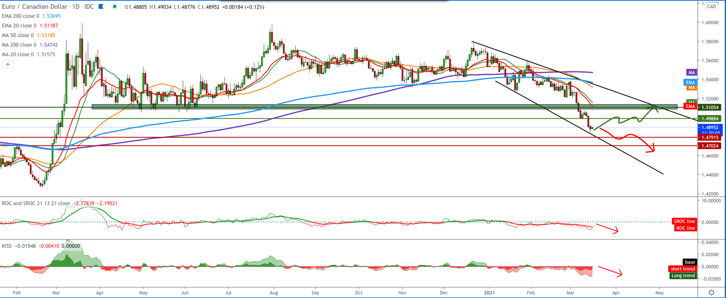Click the KISS value -0.01548
The image size is (726, 298).
pyautogui.click(x=25, y=246)
